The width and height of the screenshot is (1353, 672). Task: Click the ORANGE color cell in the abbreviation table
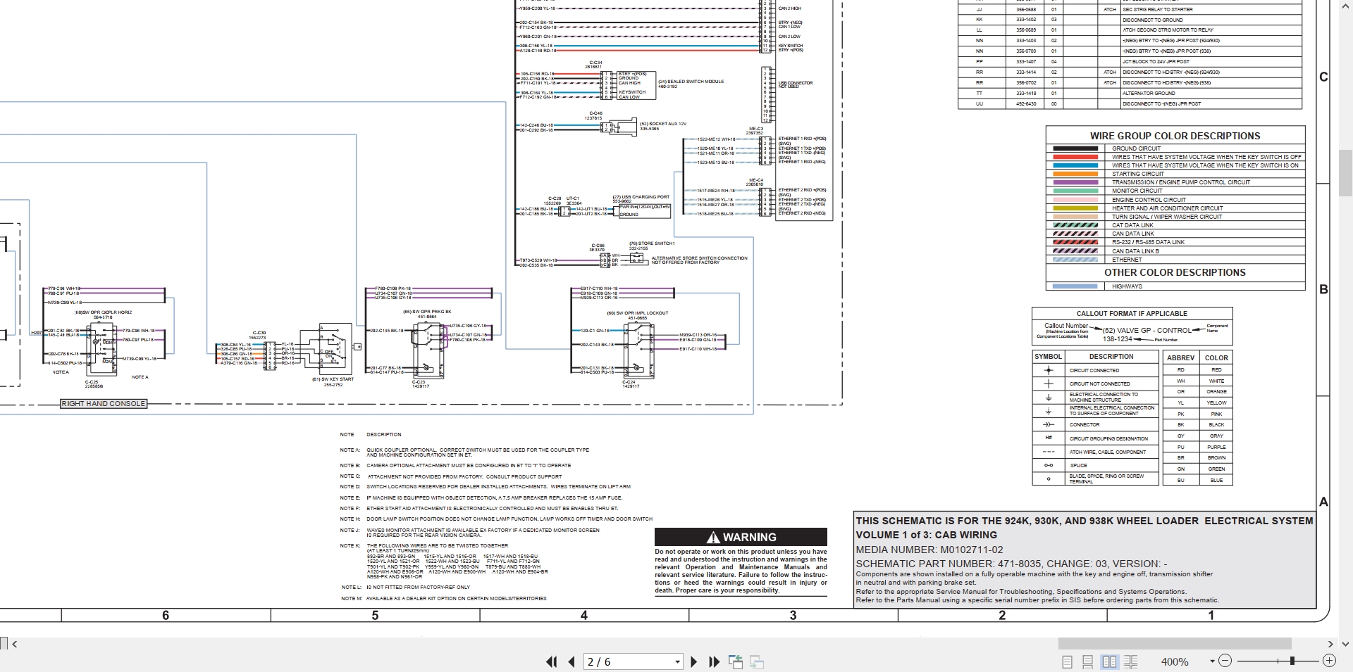[x=1216, y=392]
